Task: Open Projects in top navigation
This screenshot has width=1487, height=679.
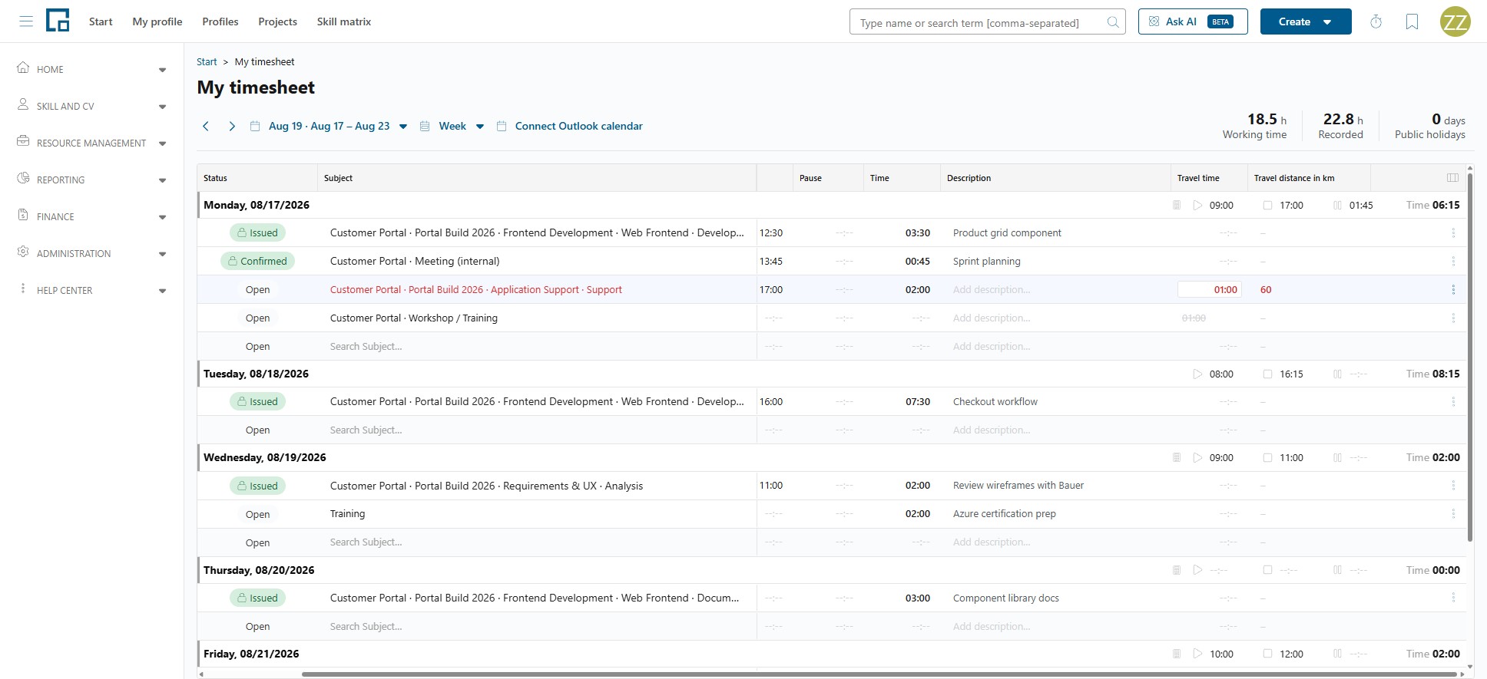Action: click(277, 21)
